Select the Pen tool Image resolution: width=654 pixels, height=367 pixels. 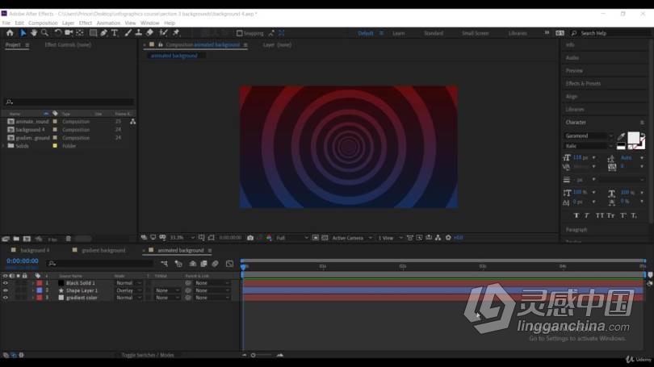(x=104, y=33)
